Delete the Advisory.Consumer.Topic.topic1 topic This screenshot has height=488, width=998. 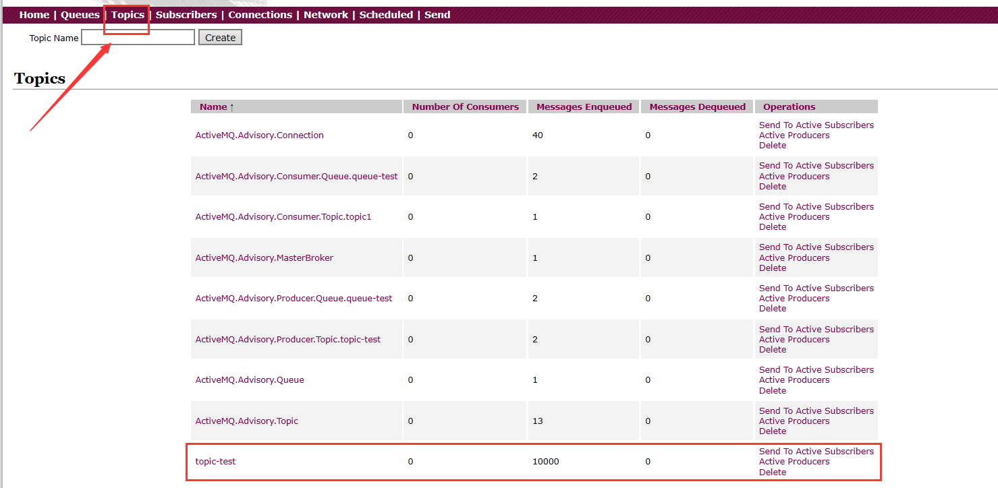(x=773, y=227)
